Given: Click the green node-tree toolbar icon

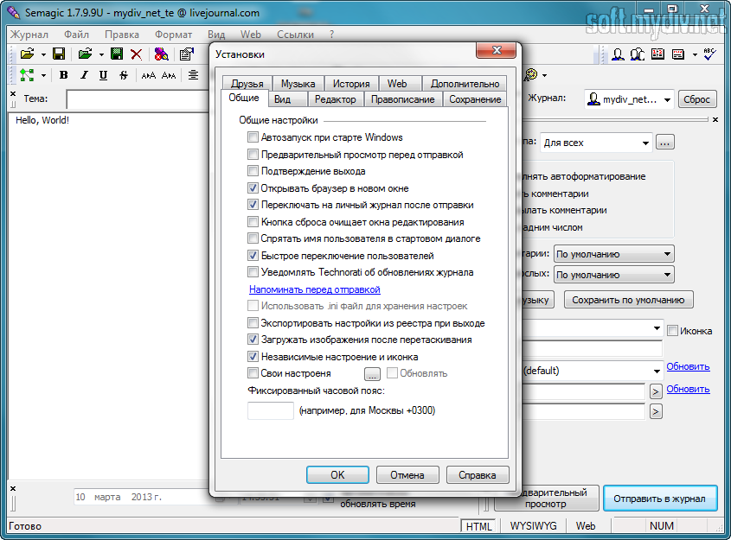Looking at the screenshot, I should click(27, 75).
